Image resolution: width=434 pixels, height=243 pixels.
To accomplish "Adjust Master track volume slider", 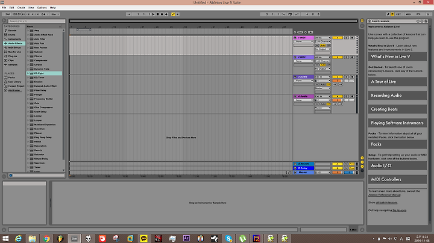I will (338, 172).
